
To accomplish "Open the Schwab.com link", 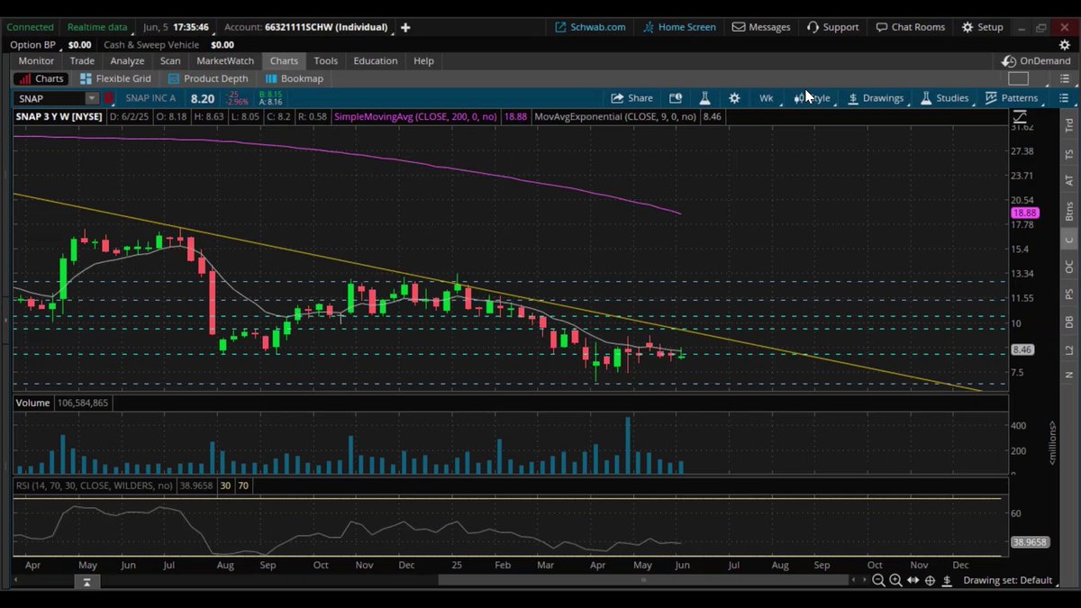I will [591, 27].
